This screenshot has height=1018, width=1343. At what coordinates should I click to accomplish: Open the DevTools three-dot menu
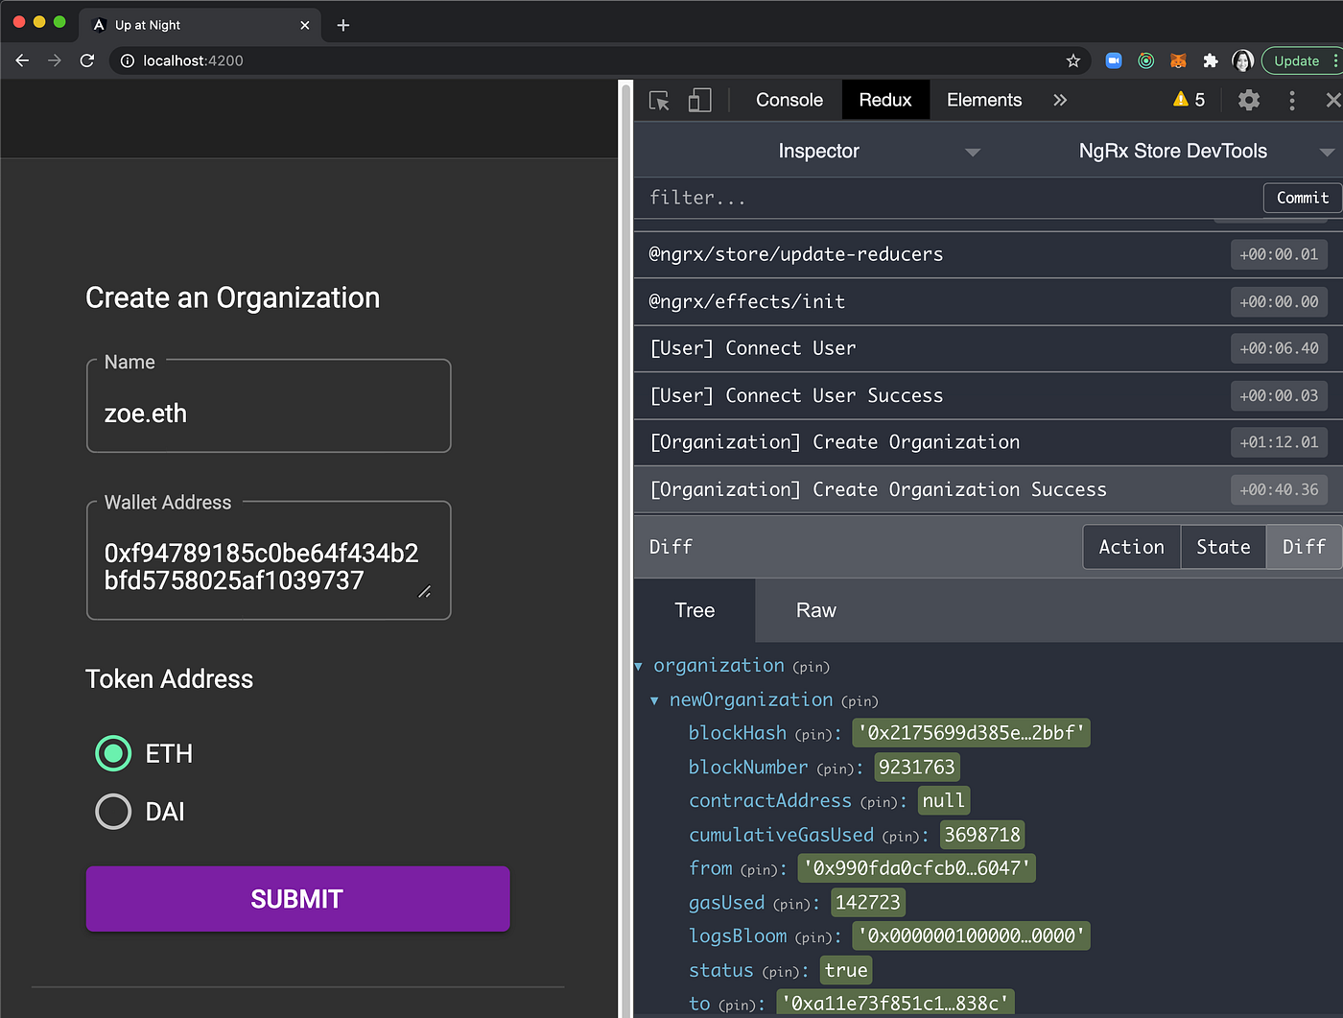click(1291, 100)
